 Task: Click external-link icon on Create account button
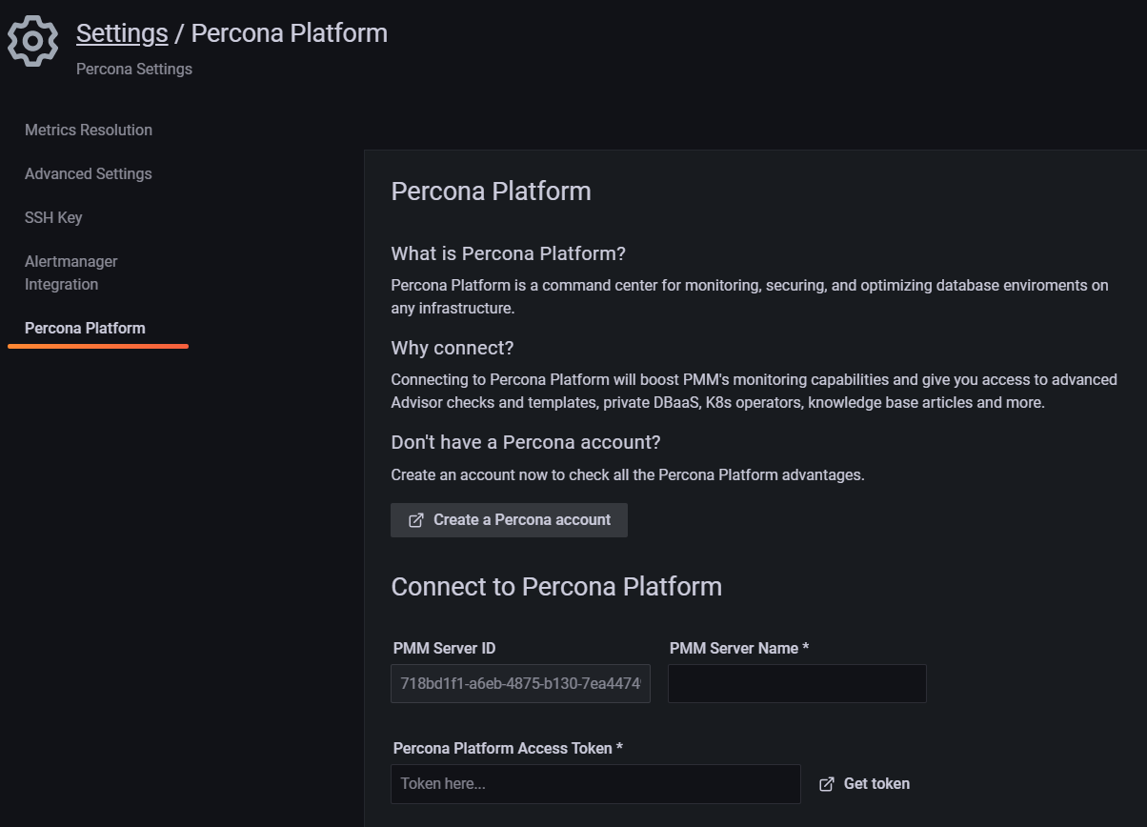tap(416, 520)
